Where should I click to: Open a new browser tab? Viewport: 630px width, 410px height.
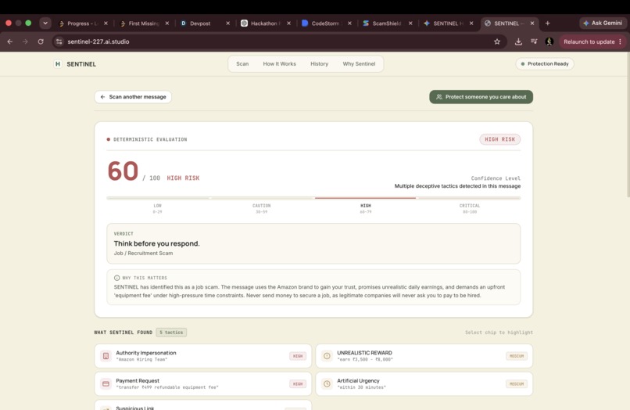547,23
